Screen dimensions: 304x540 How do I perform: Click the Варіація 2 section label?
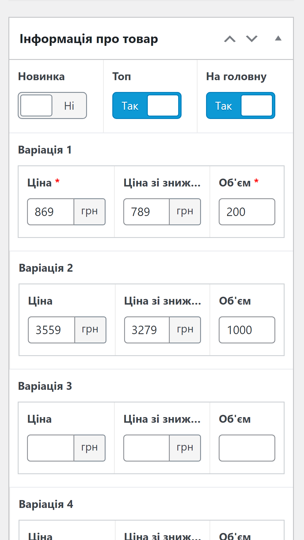tap(46, 268)
